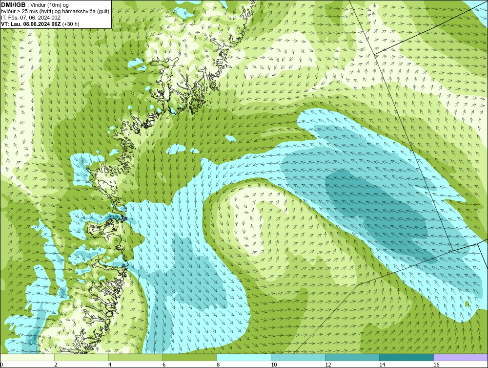Click the purple swatch above 16 m/s

coord(461,357)
